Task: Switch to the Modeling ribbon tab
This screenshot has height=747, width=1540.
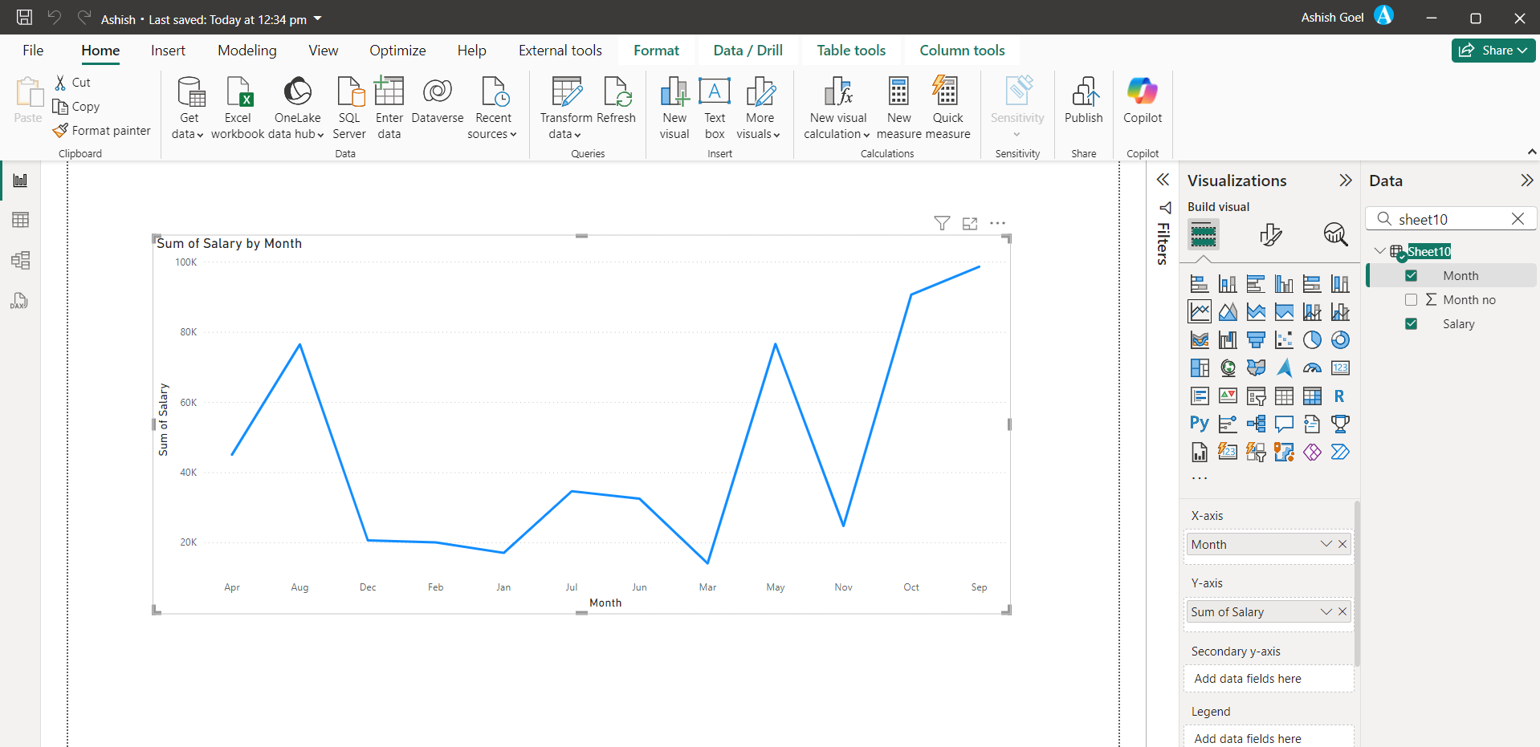Action: 246,50
